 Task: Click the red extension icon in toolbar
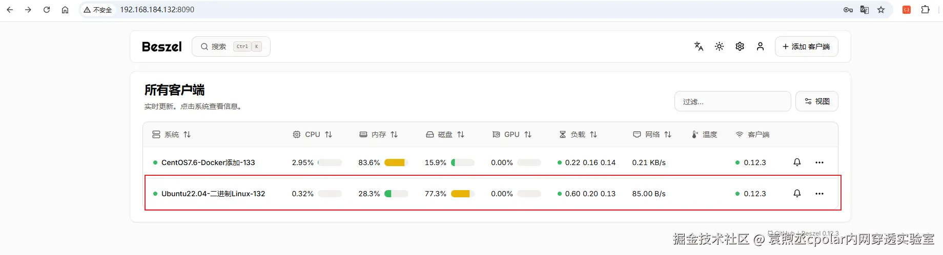point(907,10)
